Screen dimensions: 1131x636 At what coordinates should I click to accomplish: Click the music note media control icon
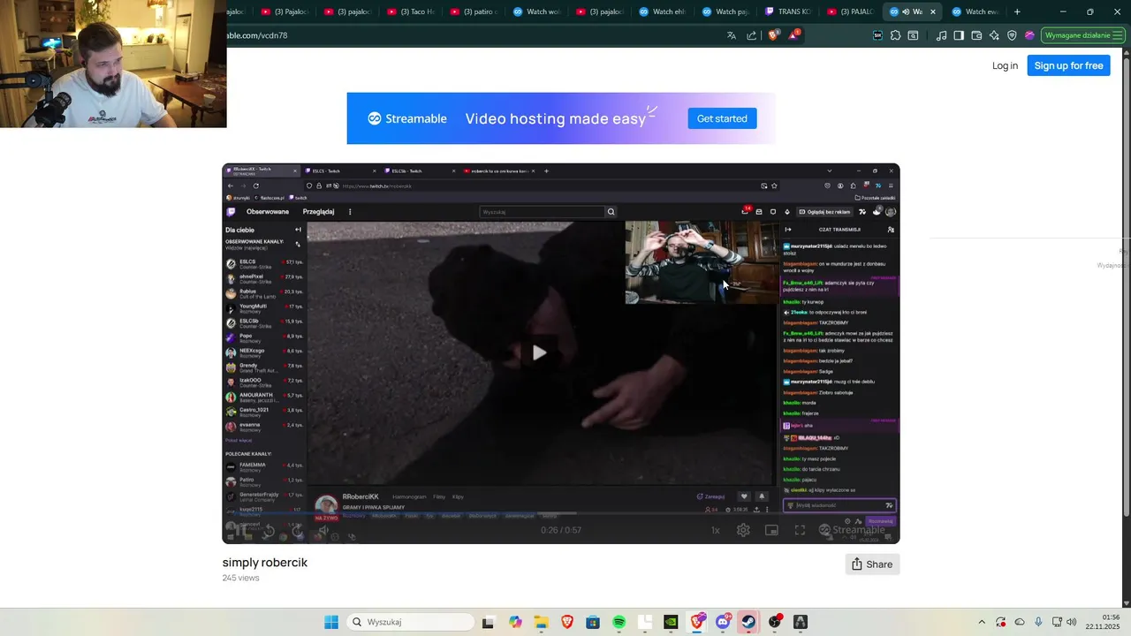pos(941,35)
